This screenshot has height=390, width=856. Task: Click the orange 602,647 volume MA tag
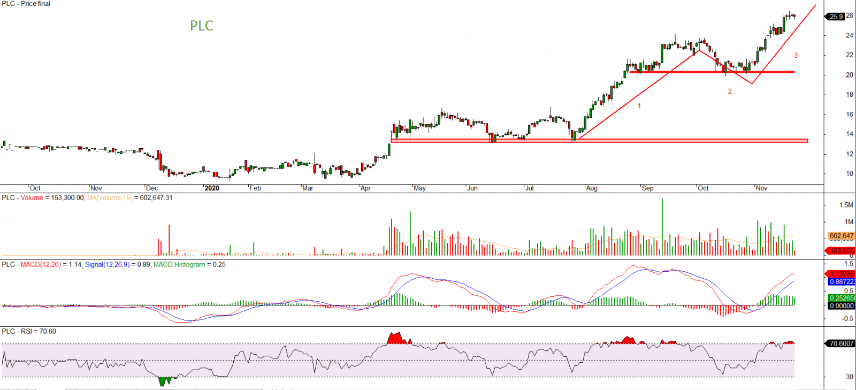841,236
